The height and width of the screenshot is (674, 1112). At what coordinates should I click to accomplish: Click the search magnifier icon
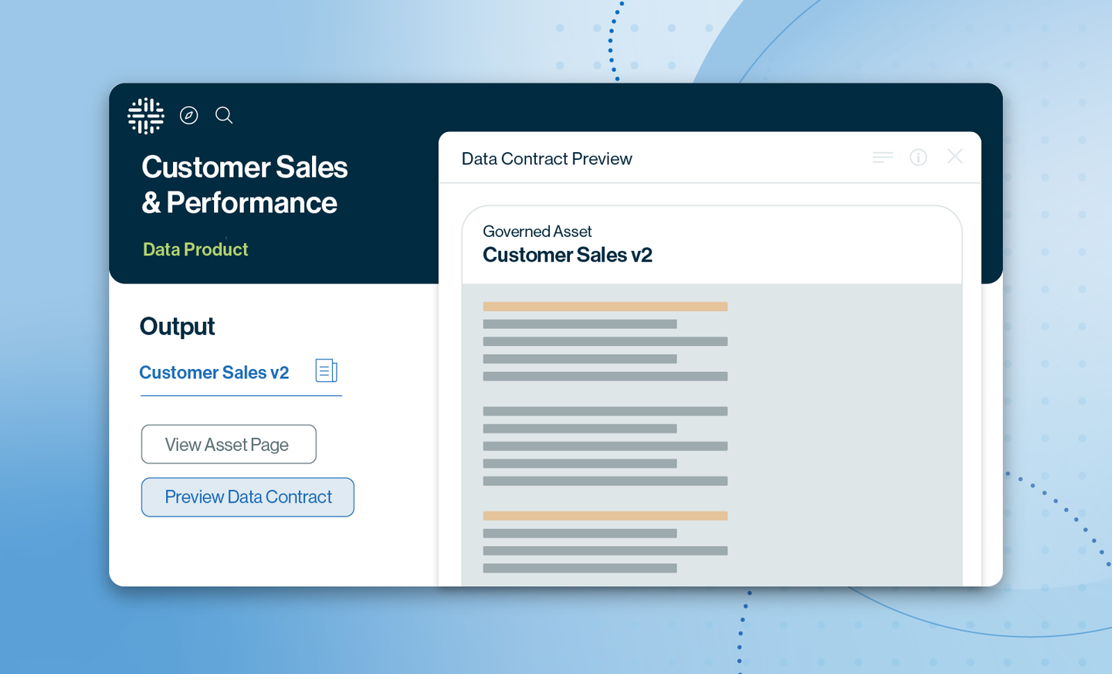(224, 115)
